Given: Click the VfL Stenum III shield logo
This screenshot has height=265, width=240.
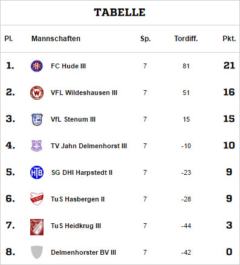Looking at the screenshot, I should coord(37,119).
